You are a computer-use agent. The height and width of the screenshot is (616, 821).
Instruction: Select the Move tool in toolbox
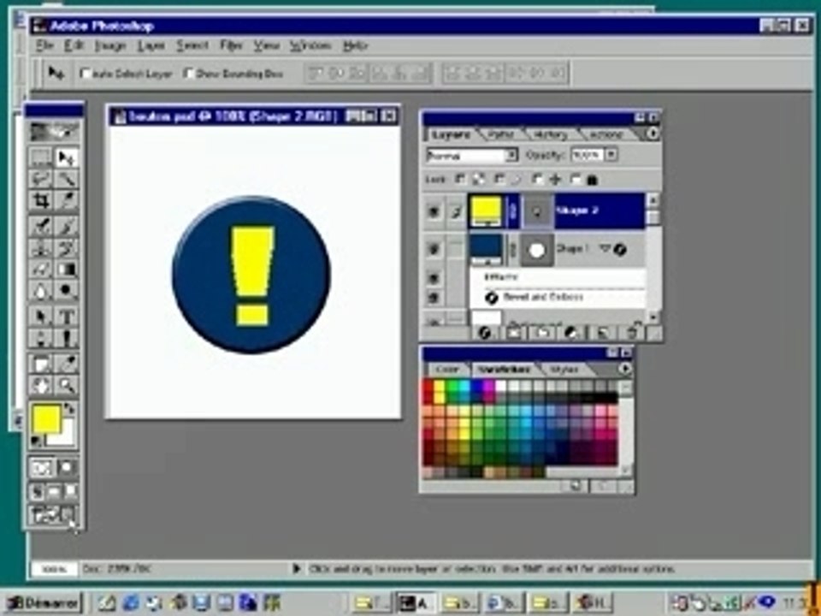point(67,157)
